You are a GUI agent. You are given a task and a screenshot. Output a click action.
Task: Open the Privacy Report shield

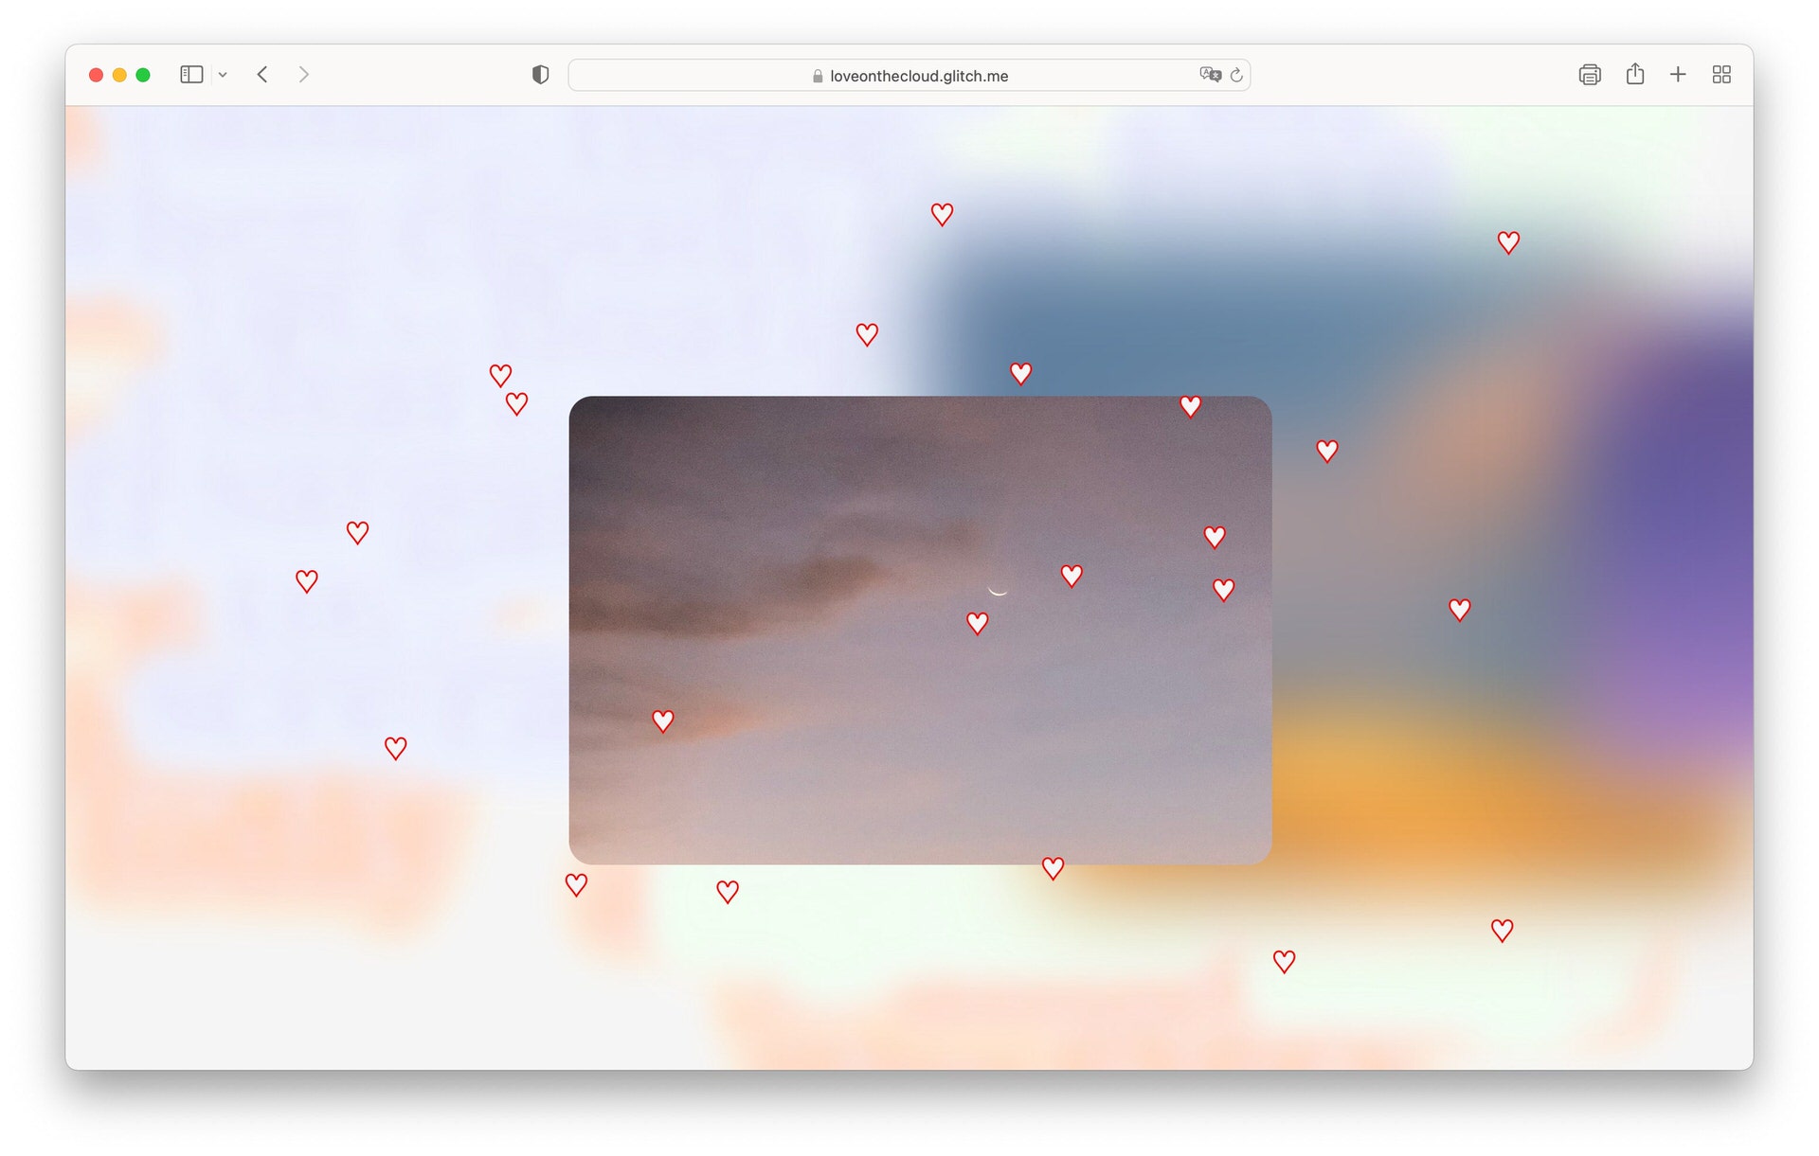pyautogui.click(x=540, y=75)
